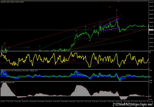Click the bottom histogram panel's indicator label
The height and width of the screenshot is (107, 154).
7,83
